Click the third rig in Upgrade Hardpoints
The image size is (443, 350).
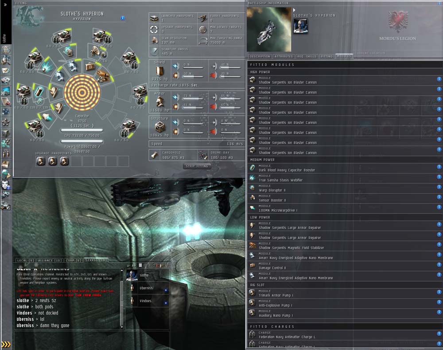(64, 161)
